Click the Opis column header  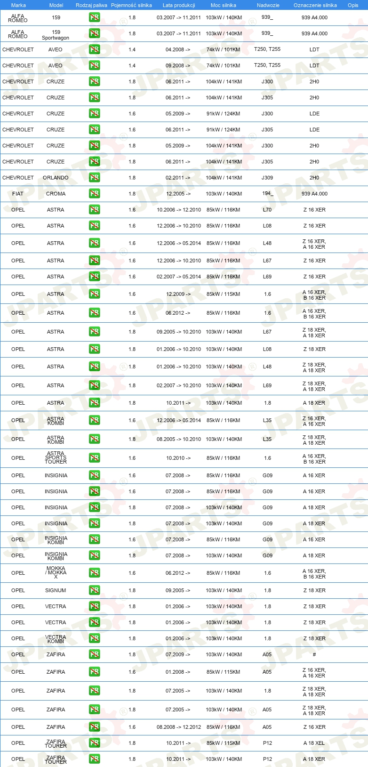click(353, 5)
